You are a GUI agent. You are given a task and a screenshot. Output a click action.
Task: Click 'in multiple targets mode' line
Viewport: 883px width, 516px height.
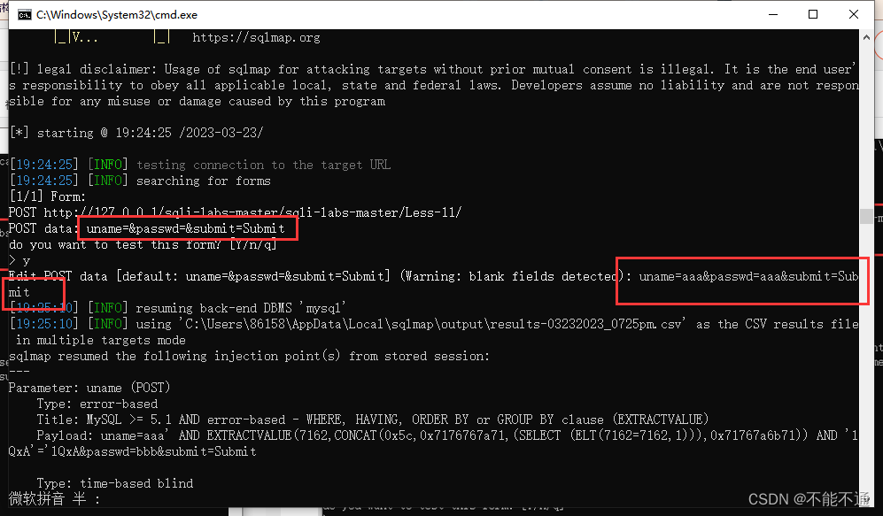[x=101, y=340]
